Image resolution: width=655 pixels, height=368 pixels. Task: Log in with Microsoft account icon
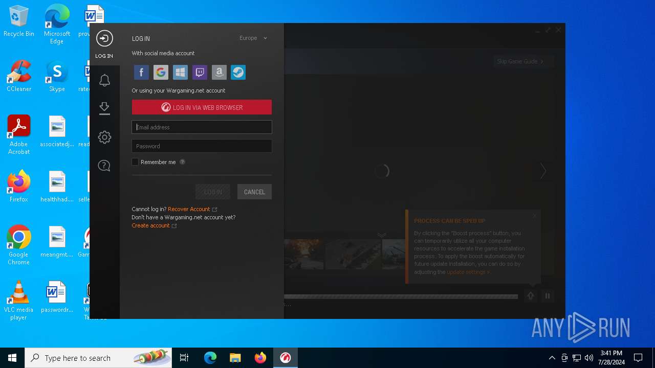pos(180,72)
